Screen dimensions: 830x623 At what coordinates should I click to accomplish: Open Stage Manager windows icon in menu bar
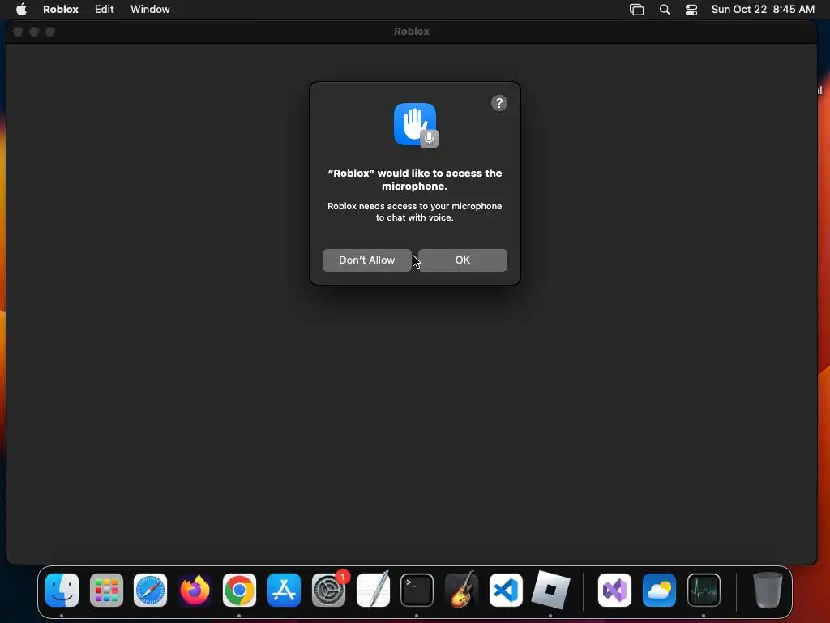tap(637, 10)
